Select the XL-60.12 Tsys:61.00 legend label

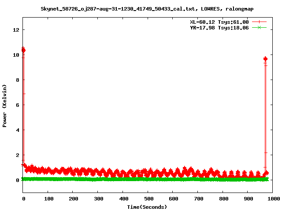[219, 22]
